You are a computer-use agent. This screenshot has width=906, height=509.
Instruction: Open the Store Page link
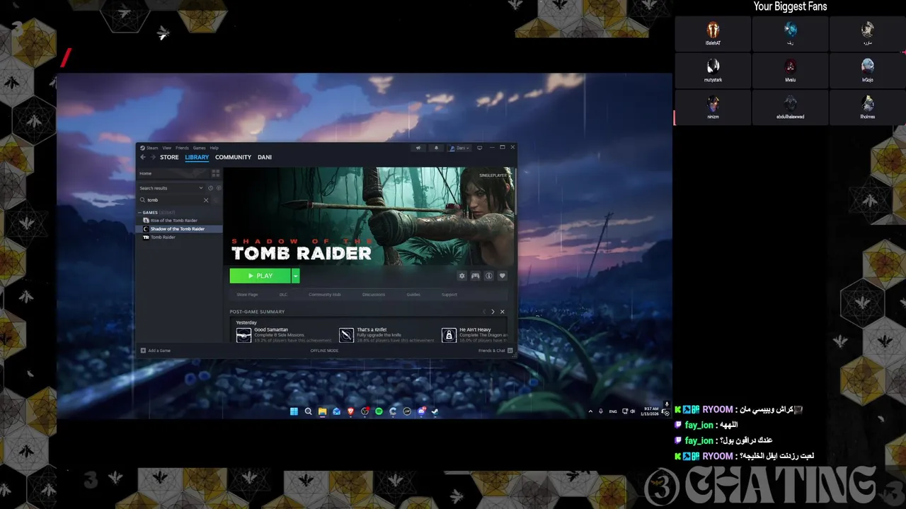pos(247,294)
